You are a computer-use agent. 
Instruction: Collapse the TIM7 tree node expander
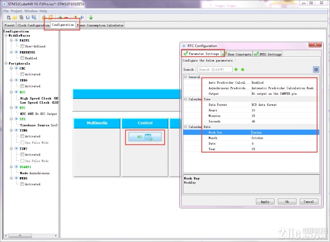coord(11,149)
